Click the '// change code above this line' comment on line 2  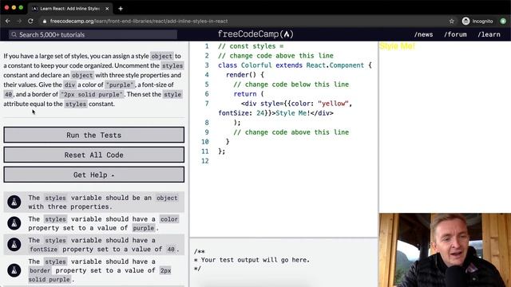tap(275, 56)
